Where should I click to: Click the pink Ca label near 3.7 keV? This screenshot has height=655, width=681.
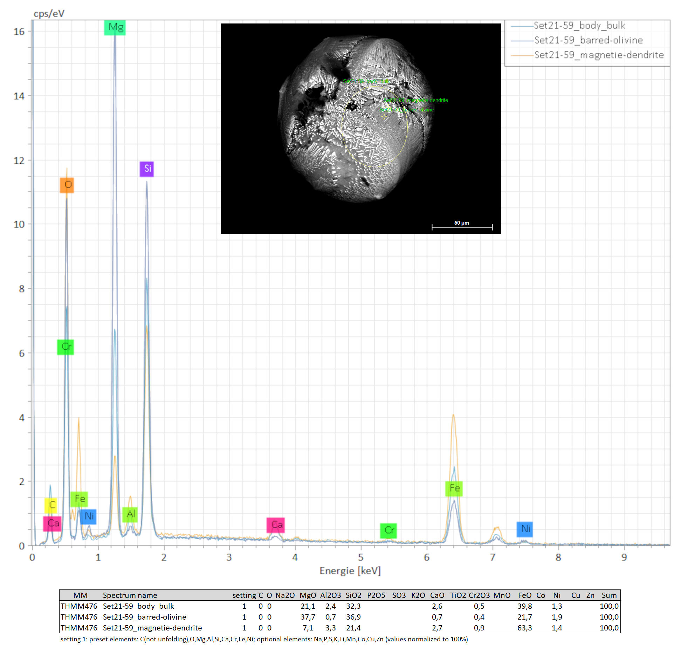pyautogui.click(x=276, y=525)
